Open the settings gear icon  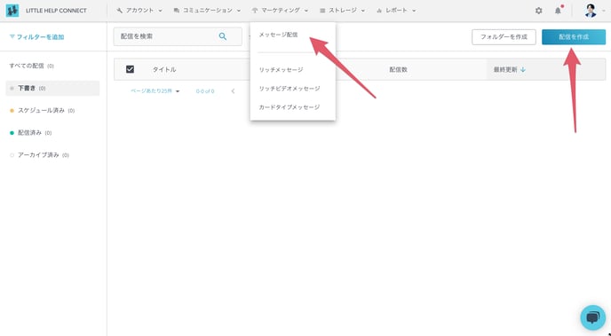538,11
